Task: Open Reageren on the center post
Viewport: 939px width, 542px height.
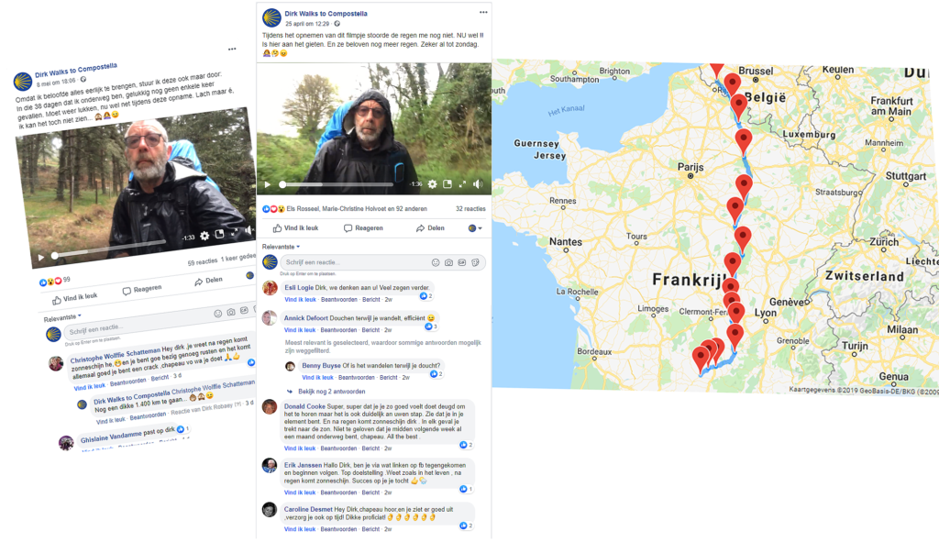Action: (x=363, y=228)
